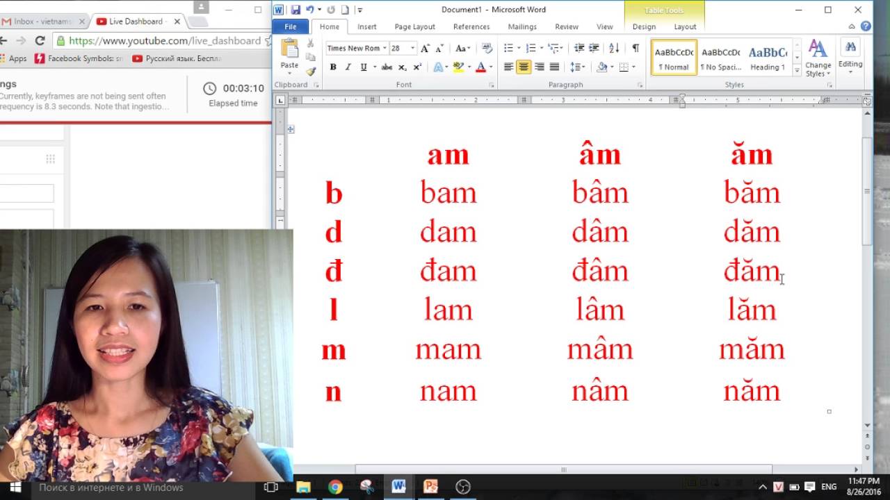Toggle Italic formatting
Screen dimensions: 890x500
click(348, 67)
